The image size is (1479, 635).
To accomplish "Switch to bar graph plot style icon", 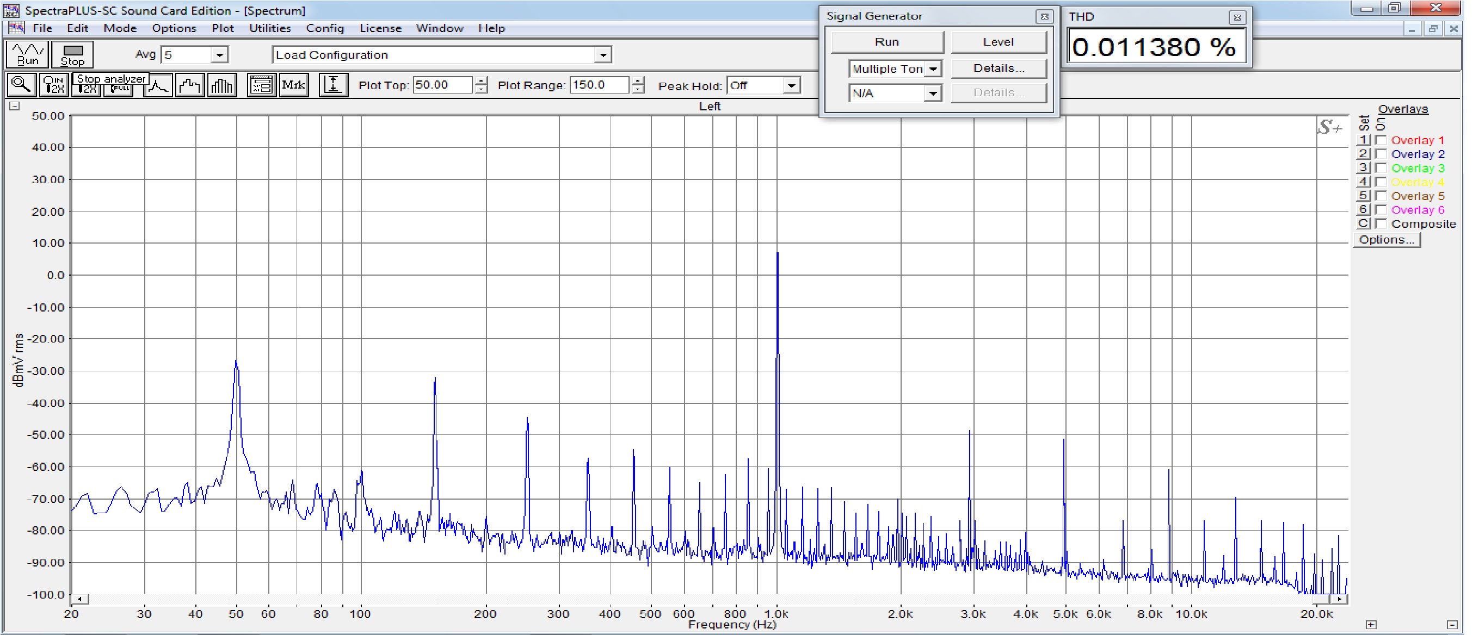I will click(221, 86).
